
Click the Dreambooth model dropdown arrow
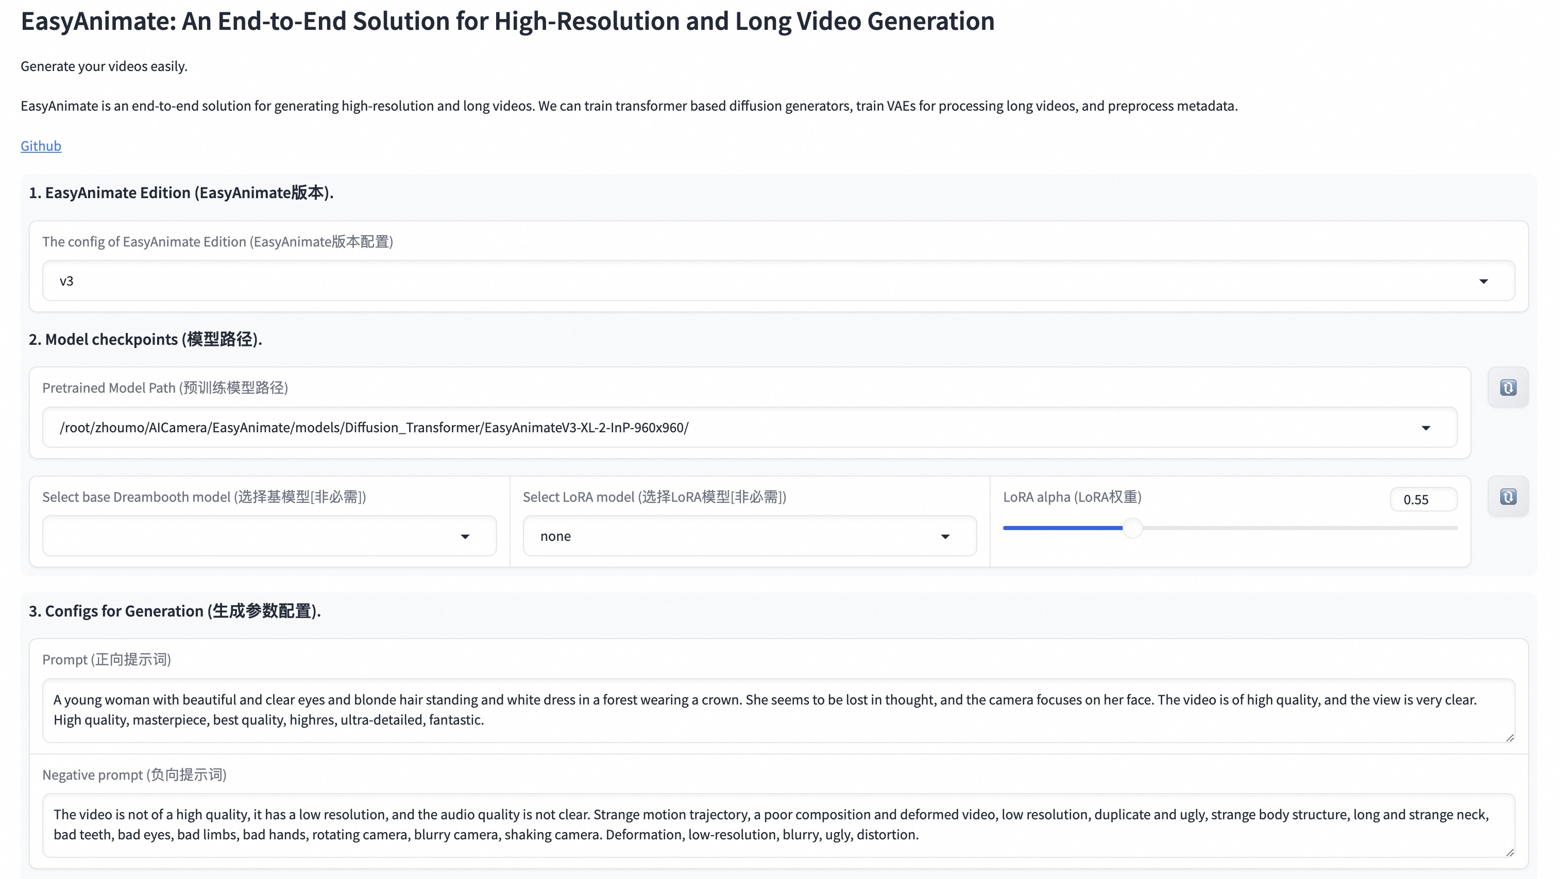point(465,537)
